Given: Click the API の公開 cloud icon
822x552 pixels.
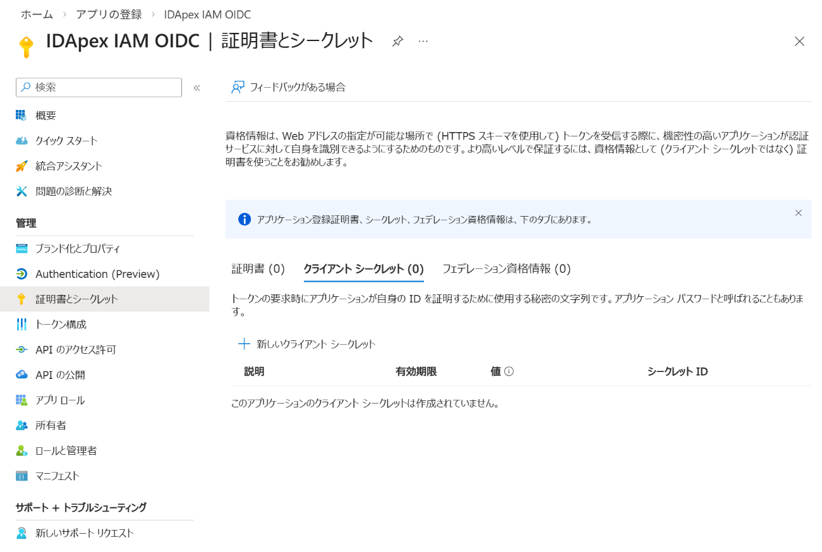Looking at the screenshot, I should 21,375.
